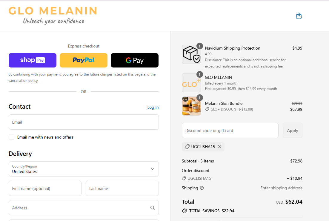Click 'First payment $0.95, then $14.99' text
The height and width of the screenshot is (221, 329).
241,89
